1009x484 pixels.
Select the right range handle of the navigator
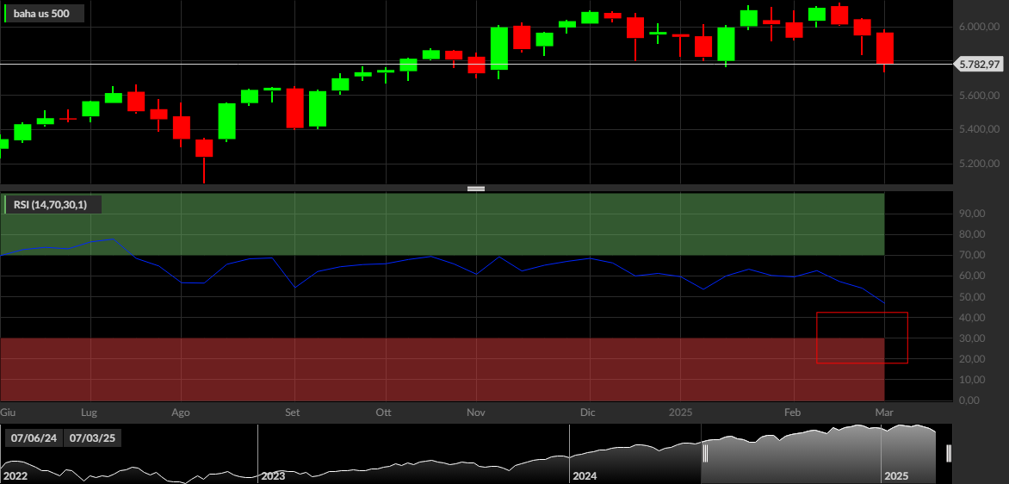949,453
